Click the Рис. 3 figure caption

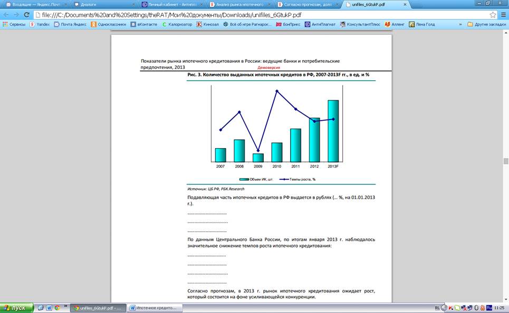point(278,75)
